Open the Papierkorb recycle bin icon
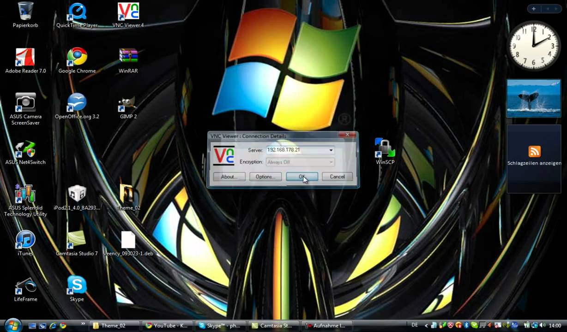Viewport: 567px width, 332px height. pos(25,15)
